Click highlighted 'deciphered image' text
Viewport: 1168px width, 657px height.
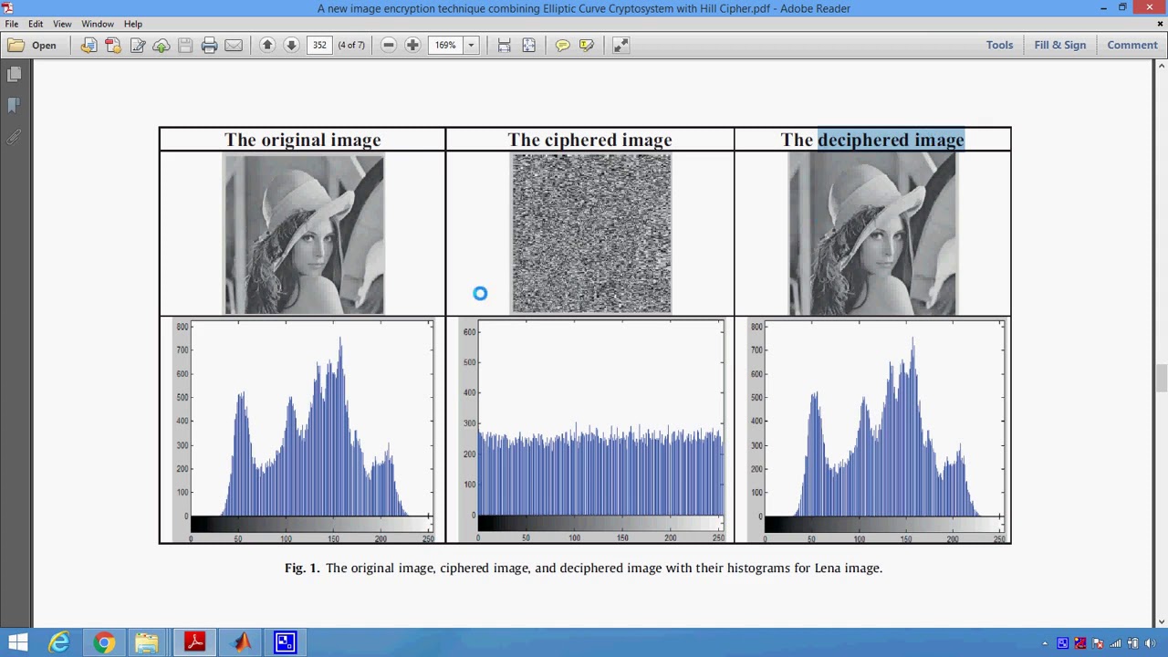tap(891, 140)
